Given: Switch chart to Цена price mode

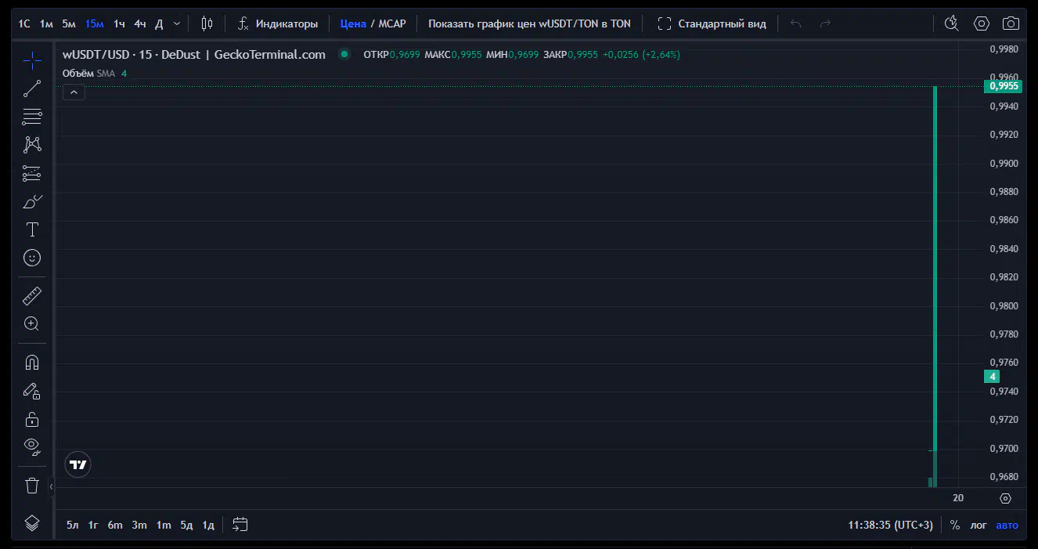Looking at the screenshot, I should pos(353,23).
